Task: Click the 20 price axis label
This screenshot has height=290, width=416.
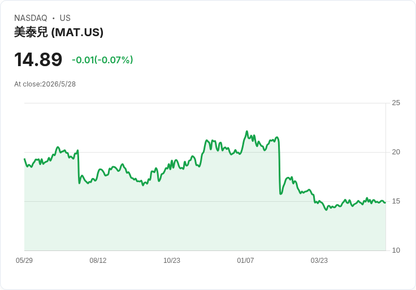Action: tap(396, 152)
